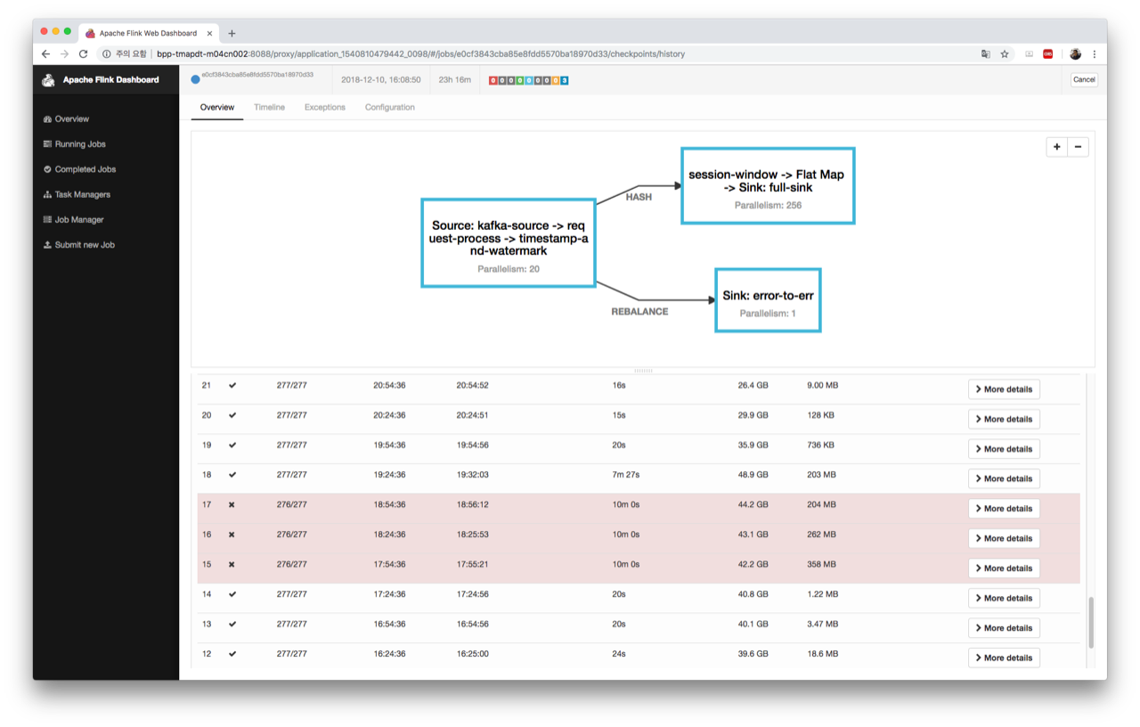Image resolution: width=1140 pixels, height=727 pixels.
Task: Click the Apache Flink squirrel logo
Action: pyautogui.click(x=49, y=80)
